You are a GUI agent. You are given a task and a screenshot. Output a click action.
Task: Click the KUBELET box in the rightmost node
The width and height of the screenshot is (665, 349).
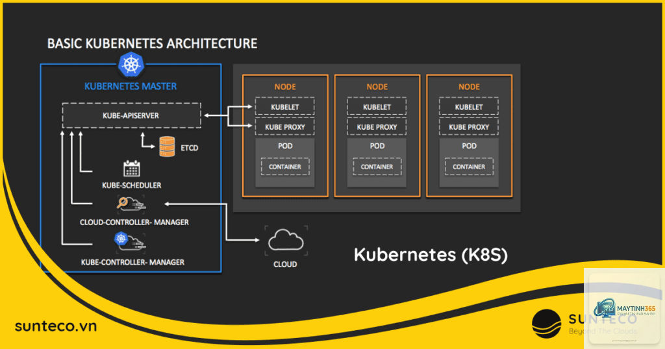(x=469, y=107)
